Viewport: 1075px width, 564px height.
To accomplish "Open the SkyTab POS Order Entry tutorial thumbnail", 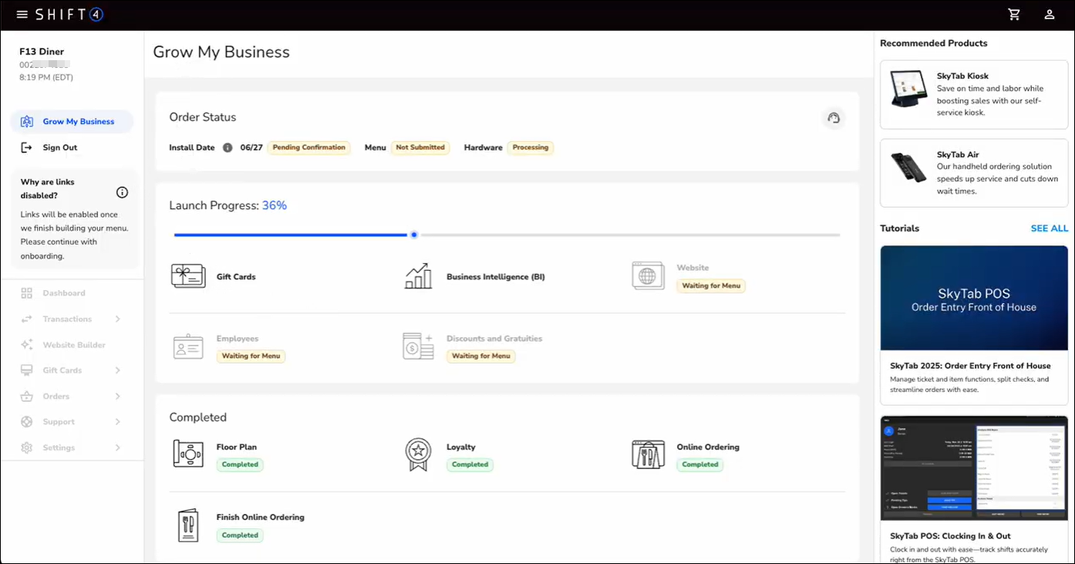I will pos(973,299).
